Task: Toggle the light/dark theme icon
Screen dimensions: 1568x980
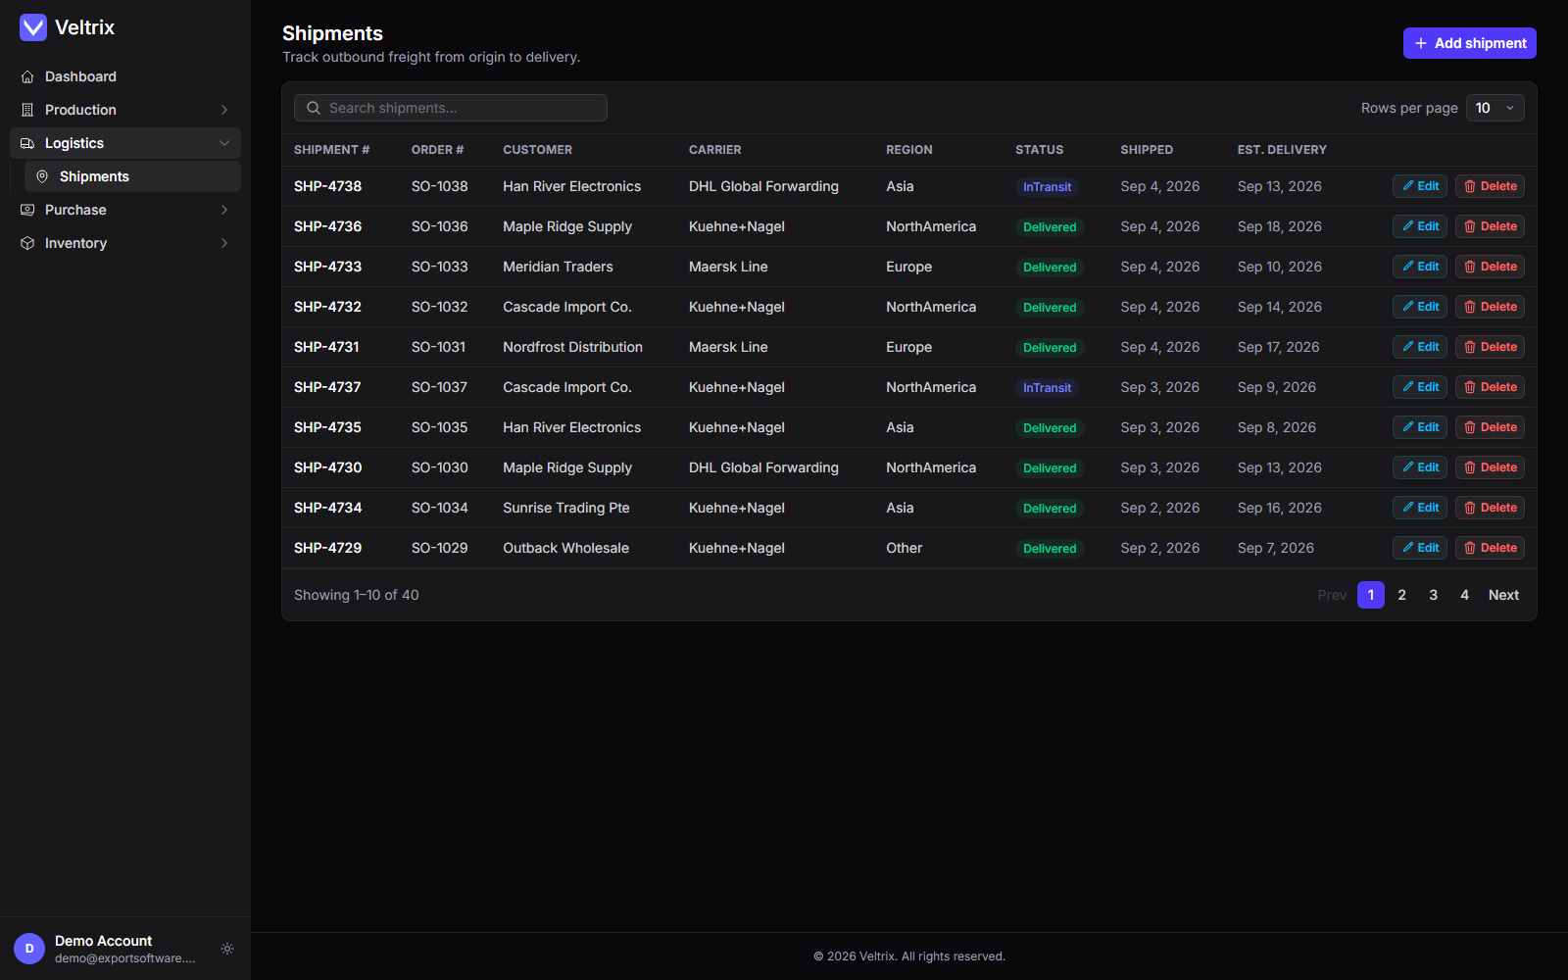Action: click(x=227, y=949)
